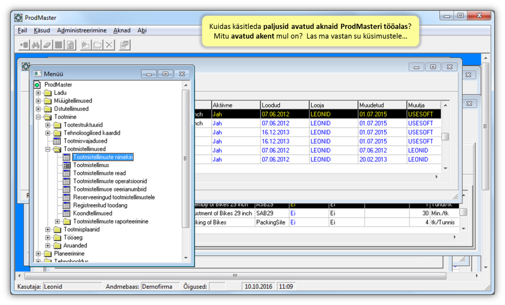
Task: Click the main window horizontal scrollbar
Action: (235, 276)
